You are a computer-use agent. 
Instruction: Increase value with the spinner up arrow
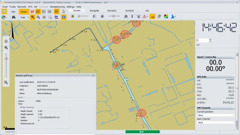click(210, 39)
